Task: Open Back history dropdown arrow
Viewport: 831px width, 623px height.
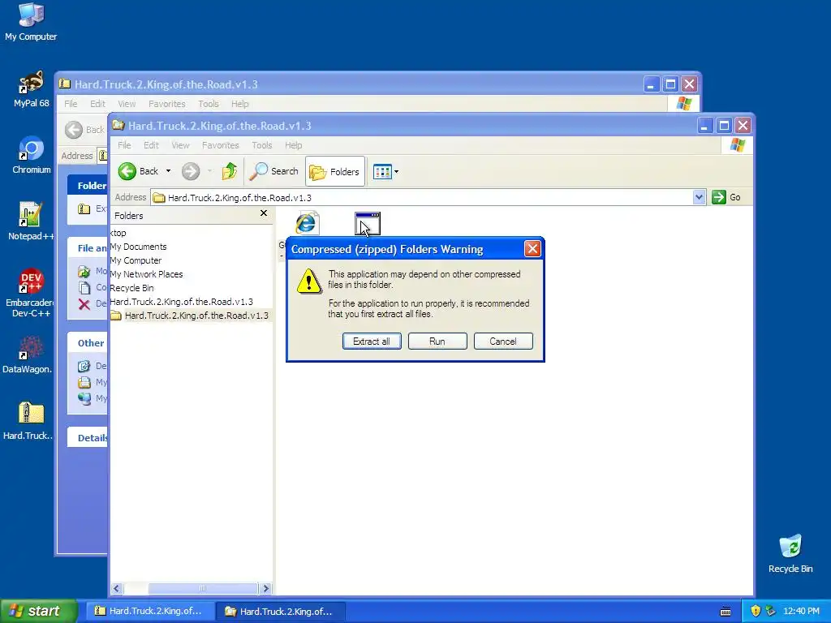Action: 168,171
